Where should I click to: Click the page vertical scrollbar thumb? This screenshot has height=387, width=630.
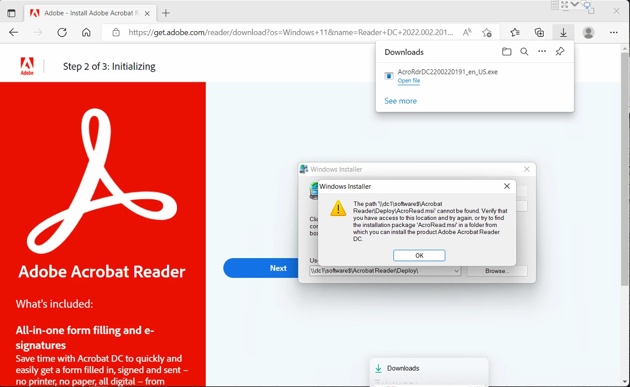[x=625, y=169]
